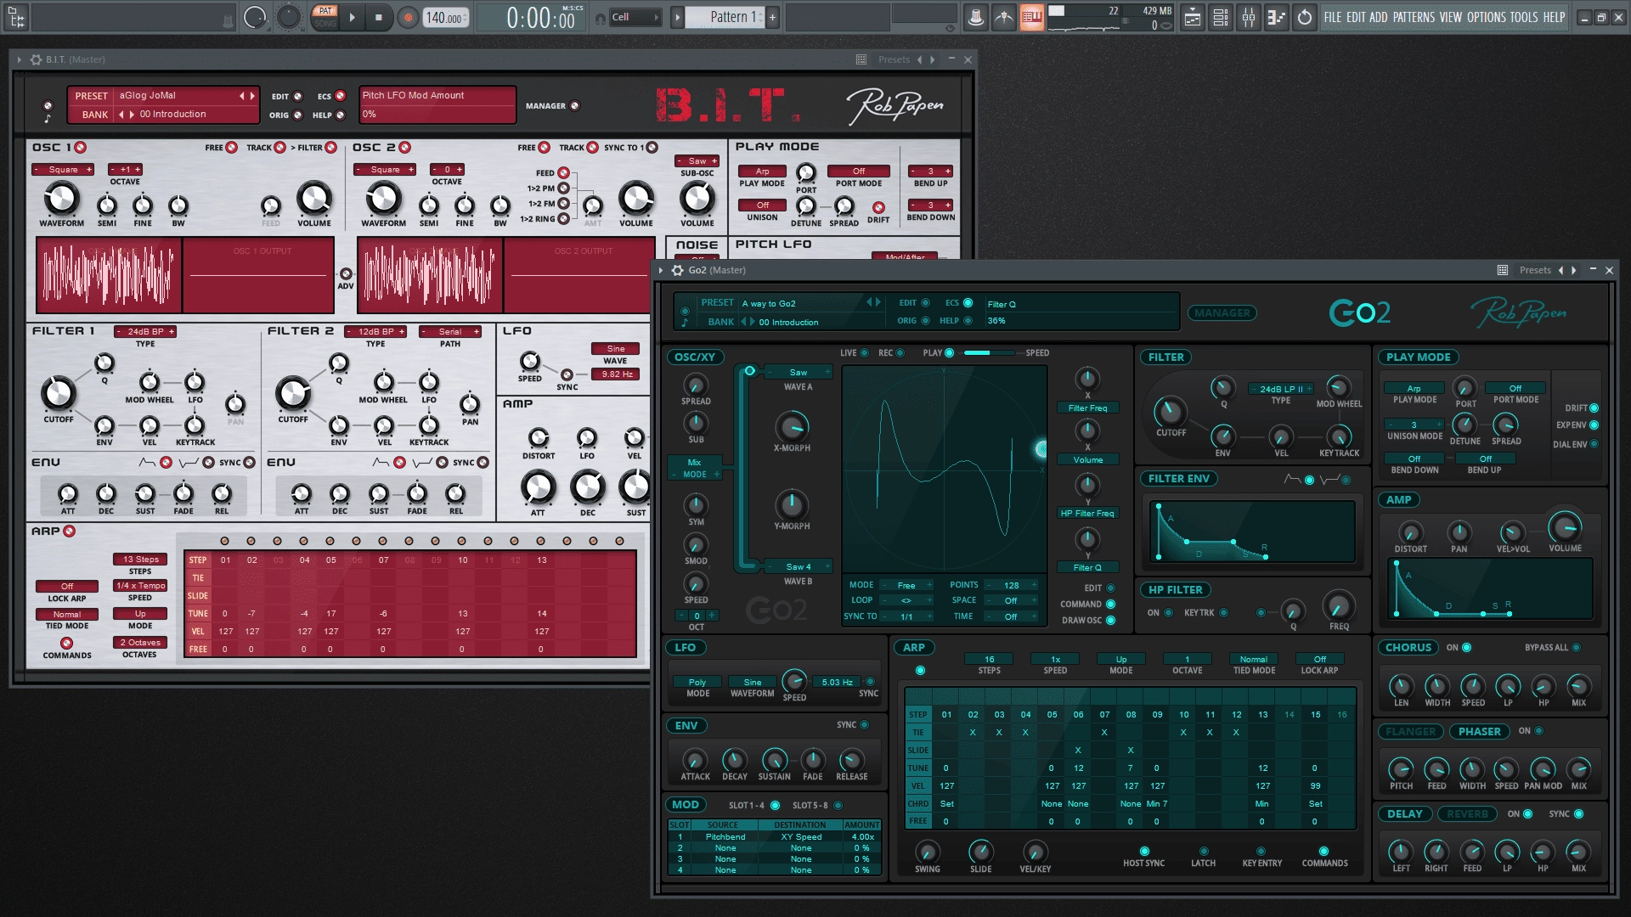Open LFO Sine wave selector in B.I.T.
1631x917 pixels.
pos(615,349)
